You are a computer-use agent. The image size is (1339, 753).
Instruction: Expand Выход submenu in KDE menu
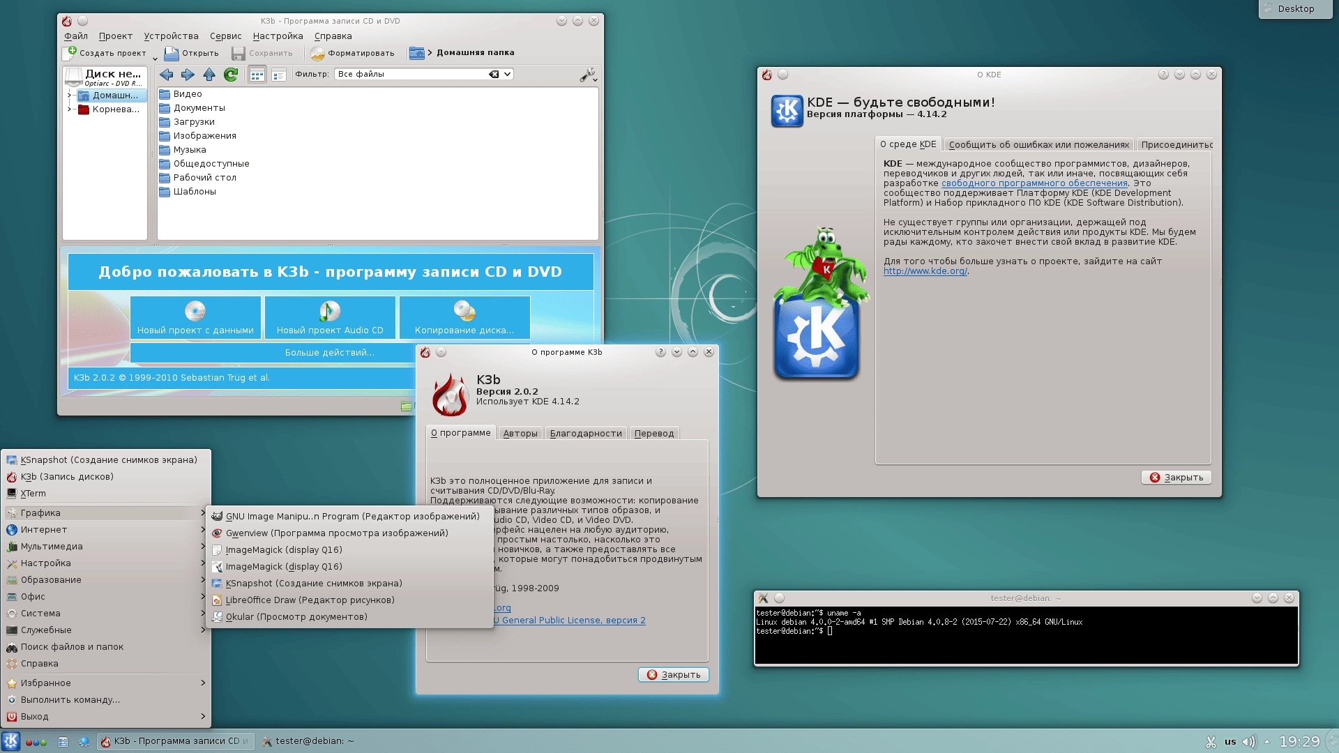click(106, 717)
